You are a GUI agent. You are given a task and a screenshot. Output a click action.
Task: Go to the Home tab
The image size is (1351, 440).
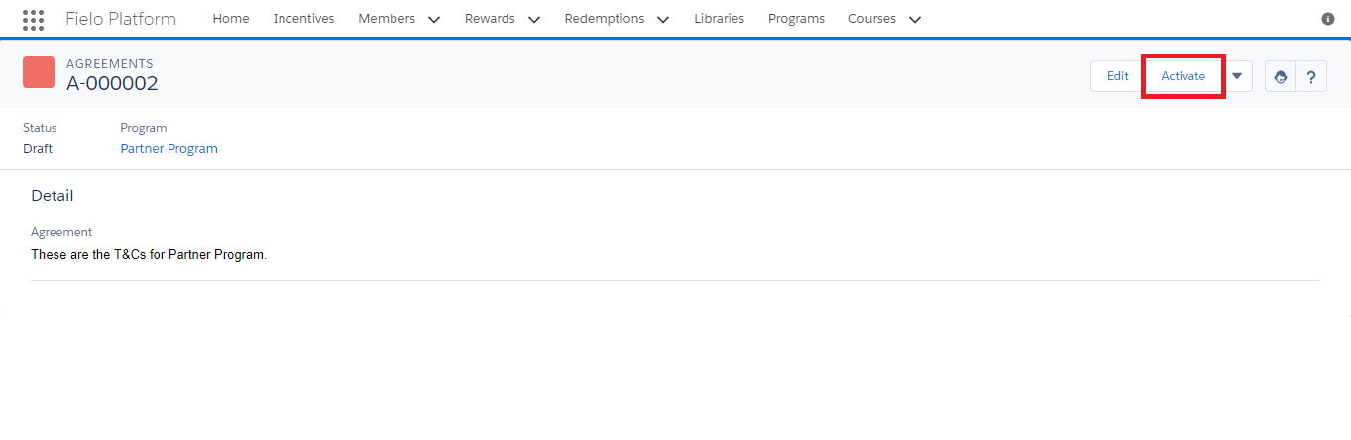(231, 19)
